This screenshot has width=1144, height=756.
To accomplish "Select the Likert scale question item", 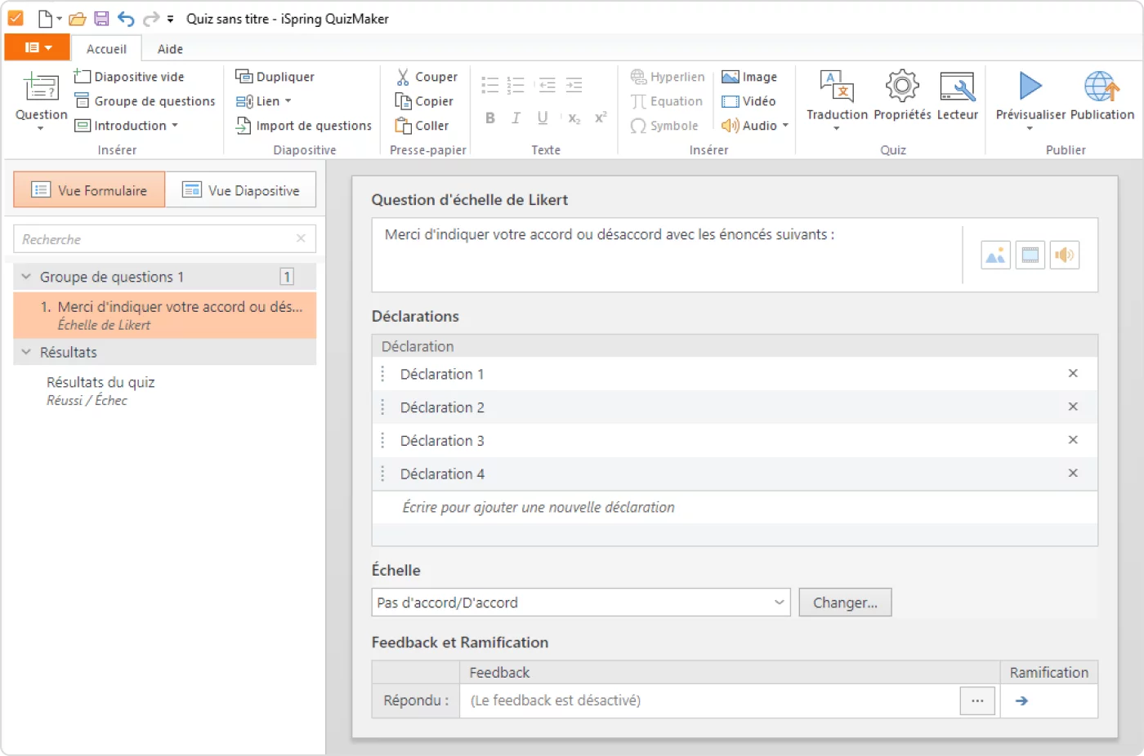I will [x=165, y=315].
